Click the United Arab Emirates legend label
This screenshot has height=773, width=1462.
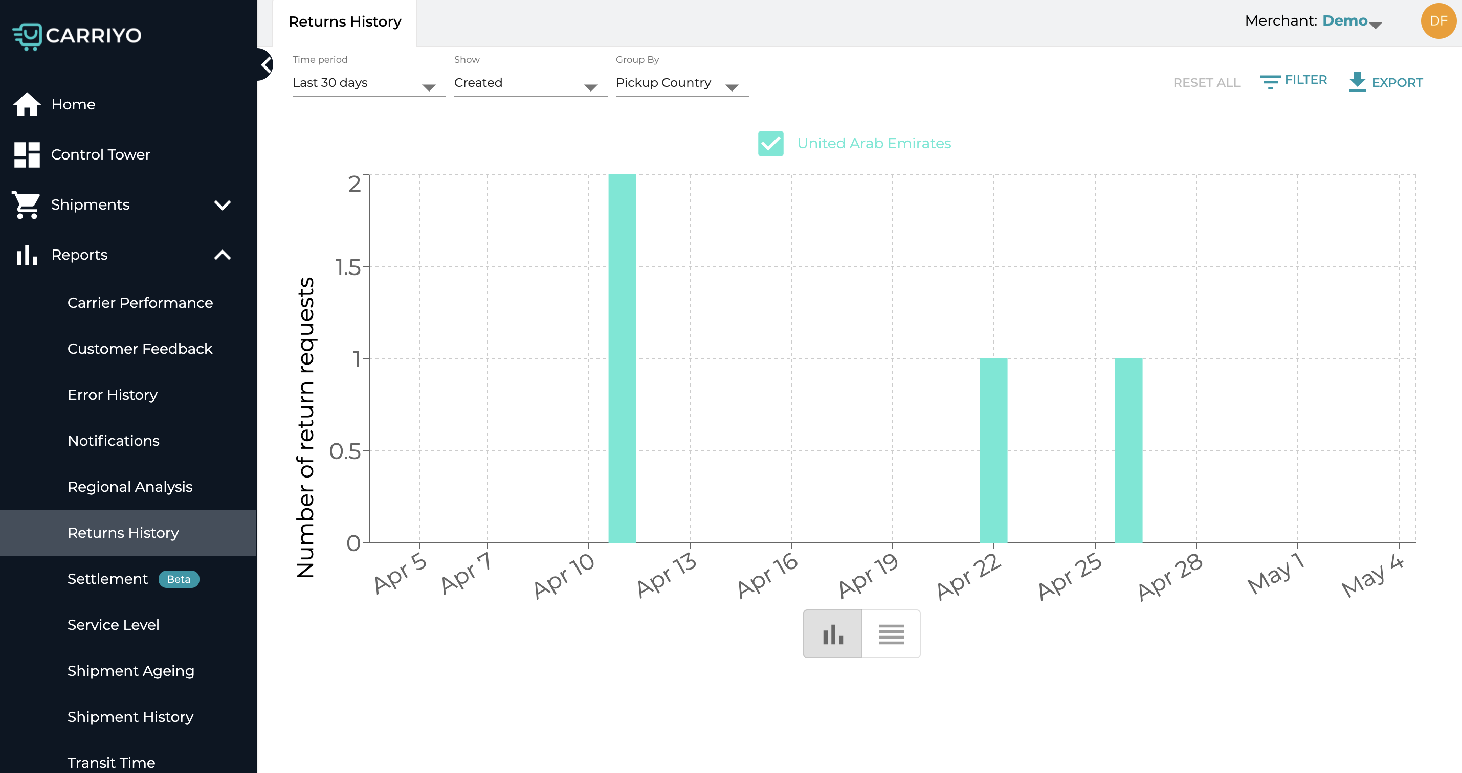click(x=874, y=144)
